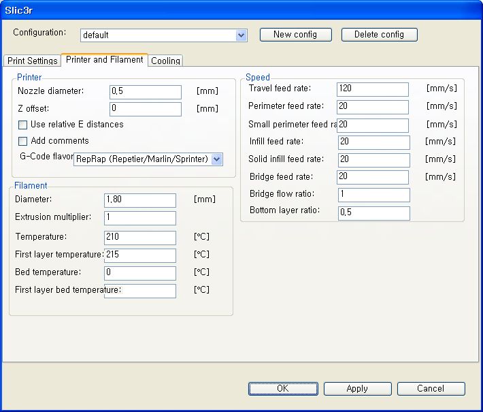Click the Apply button

(357, 388)
